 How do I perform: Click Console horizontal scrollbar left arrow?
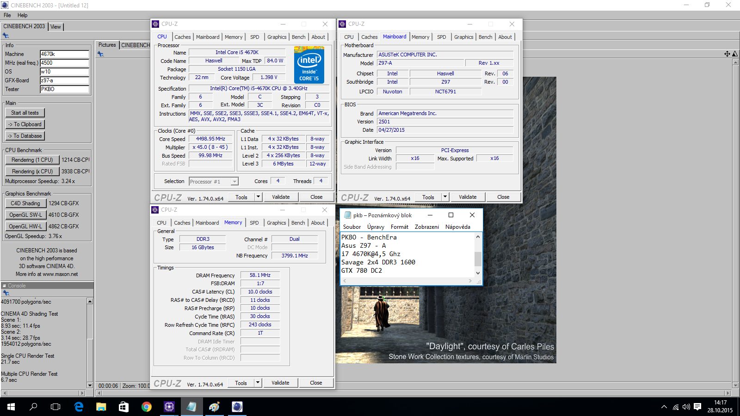point(4,393)
